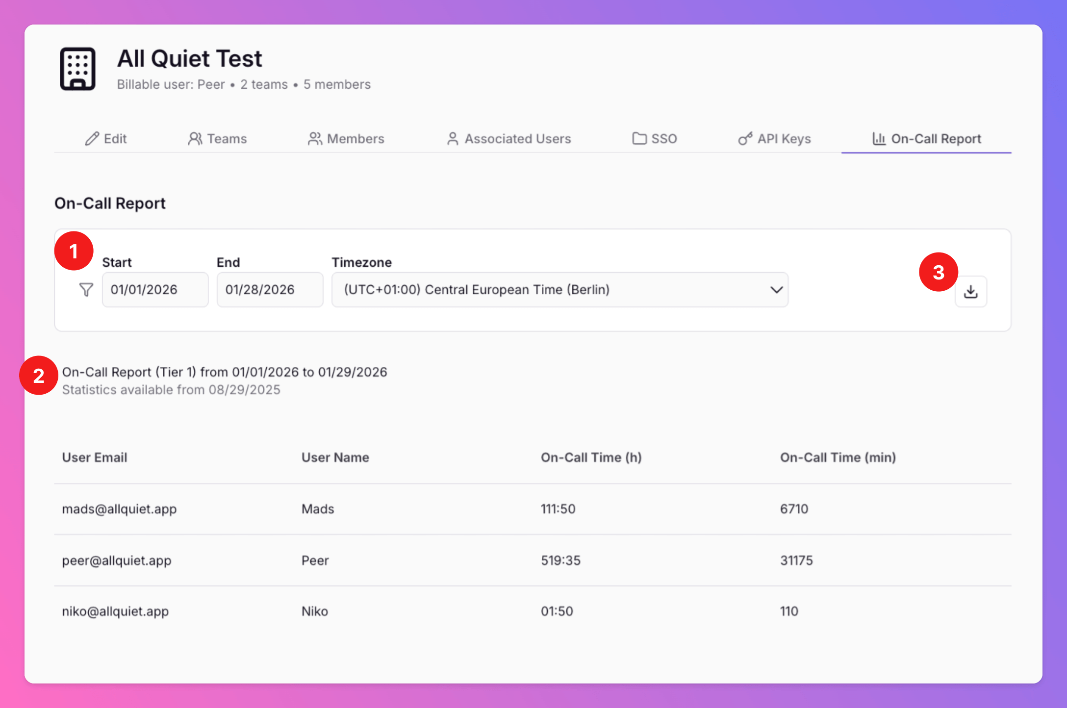The image size is (1067, 708).
Task: Click the niko@allquiet.app email
Action: pyautogui.click(x=115, y=611)
